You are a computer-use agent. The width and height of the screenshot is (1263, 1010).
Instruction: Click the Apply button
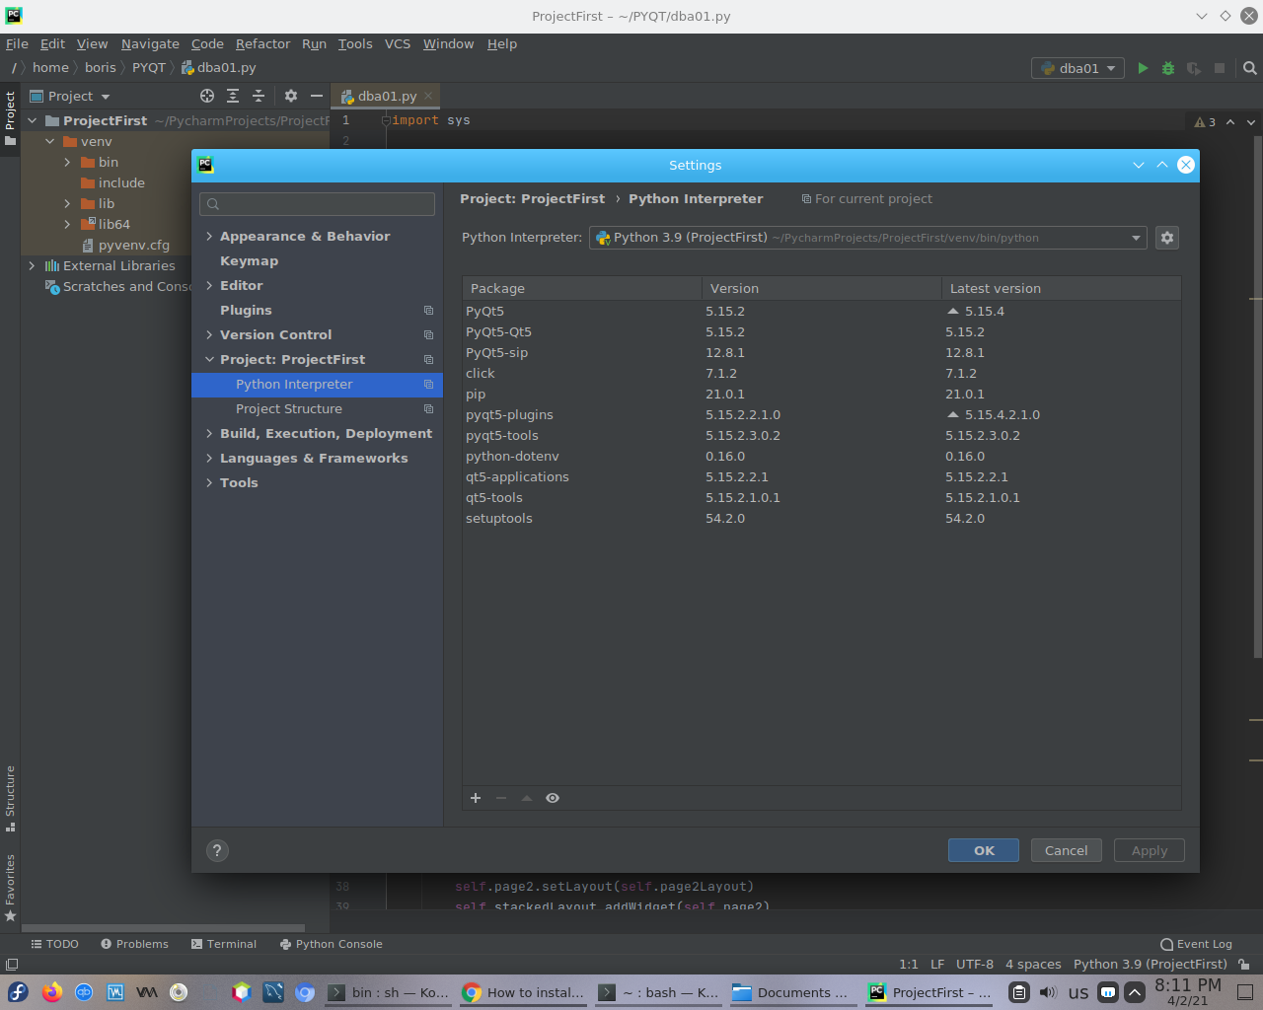1150,850
